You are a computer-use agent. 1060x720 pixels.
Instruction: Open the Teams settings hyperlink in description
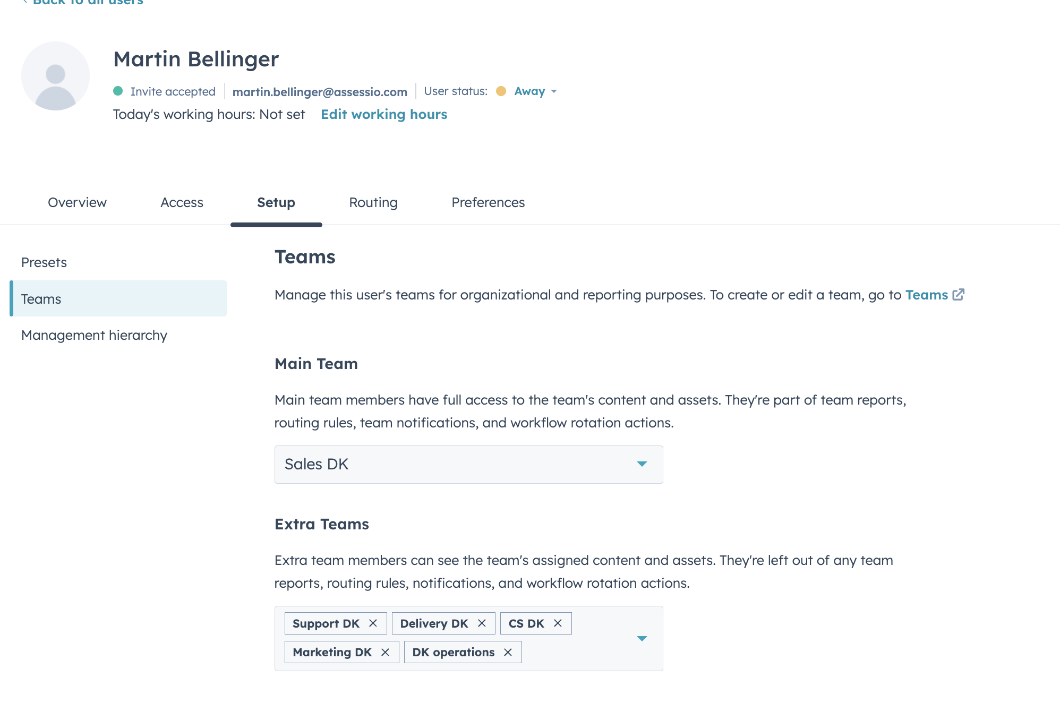pos(926,295)
